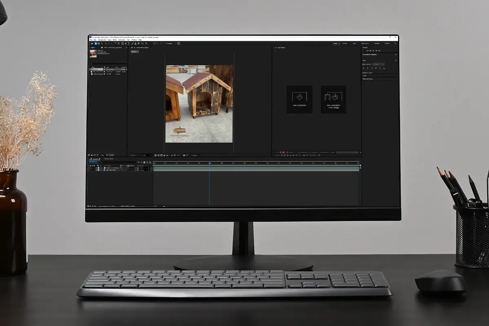Jump to first frame in Preview panel
The width and height of the screenshot is (489, 326).
click(368, 51)
